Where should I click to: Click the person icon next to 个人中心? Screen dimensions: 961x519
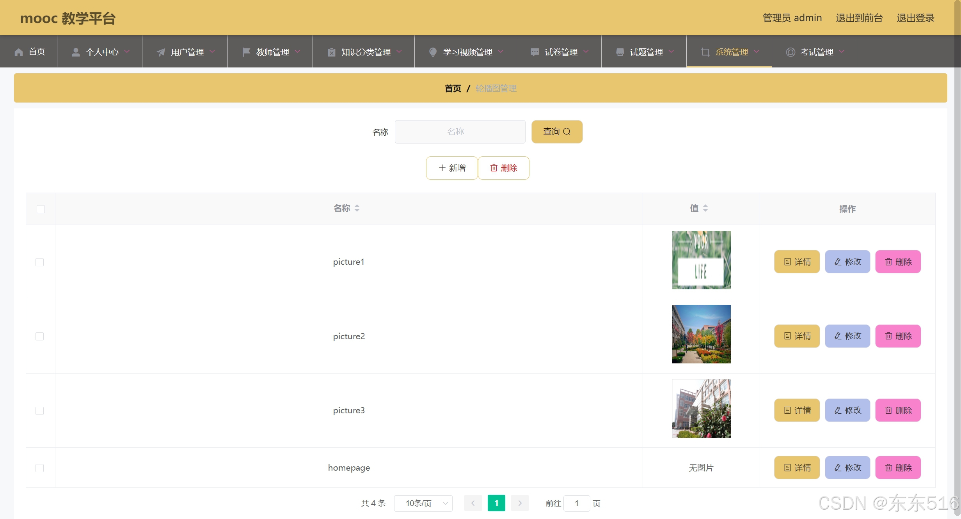(x=76, y=52)
